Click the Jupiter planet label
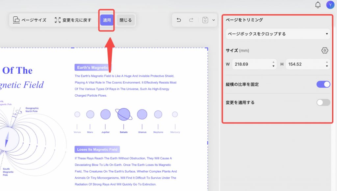The height and width of the screenshot is (191, 337). click(x=105, y=132)
